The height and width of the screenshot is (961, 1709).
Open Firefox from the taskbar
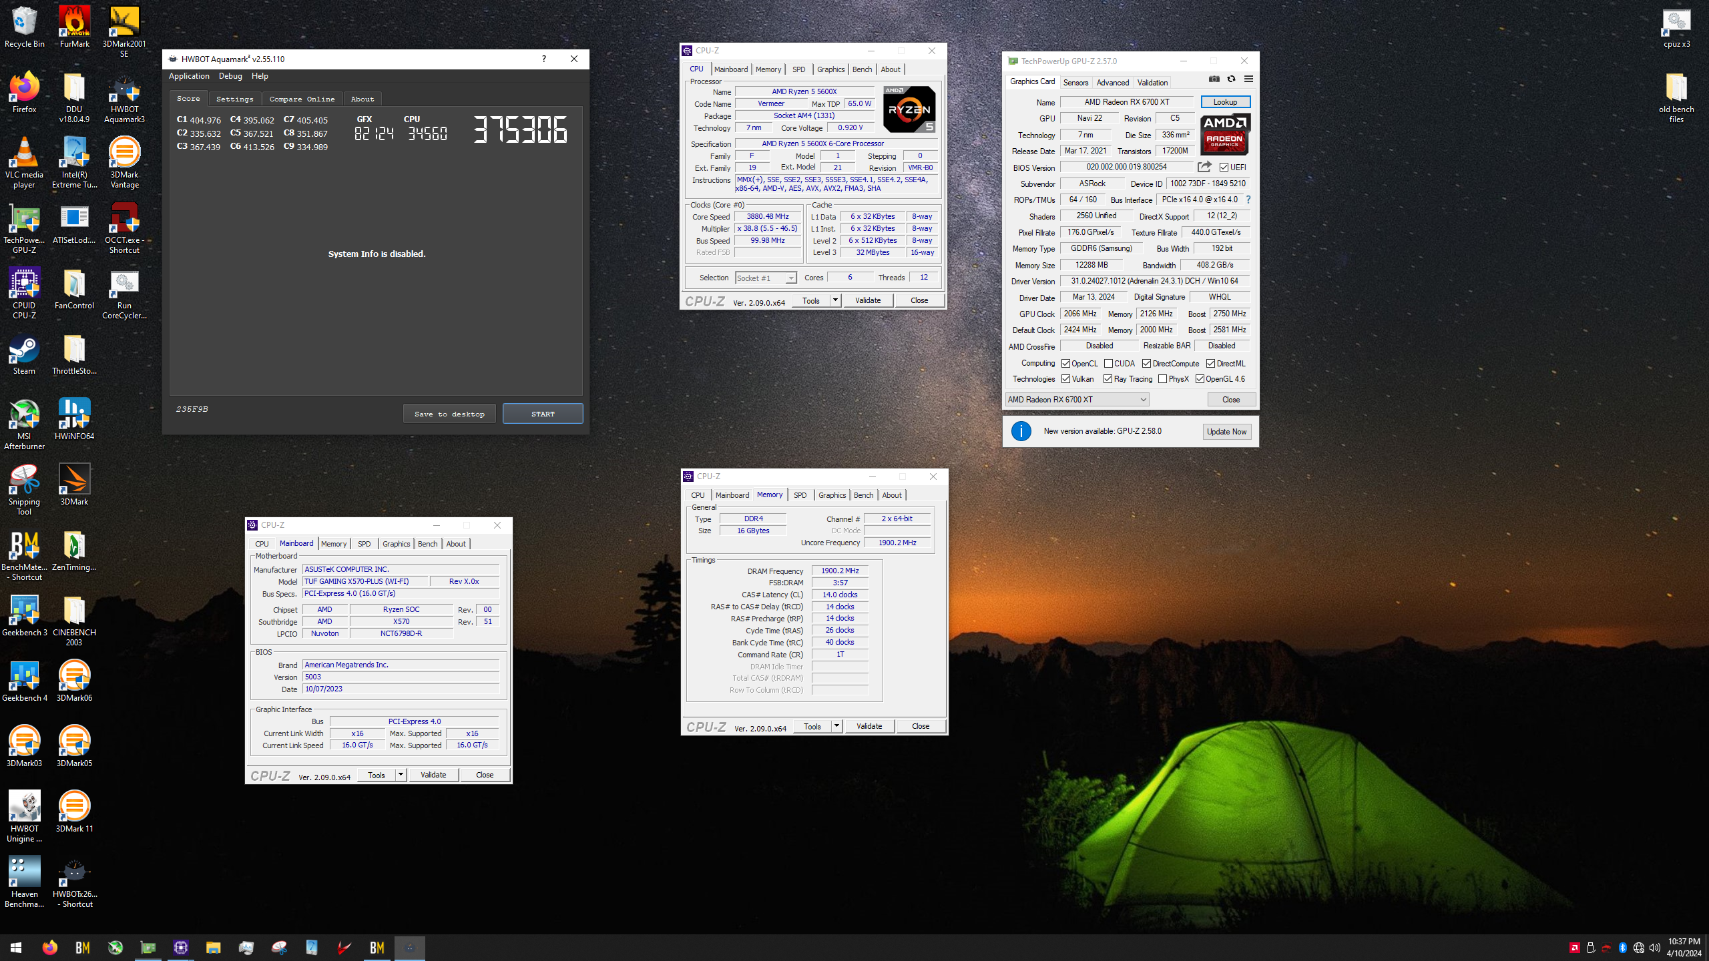point(49,947)
